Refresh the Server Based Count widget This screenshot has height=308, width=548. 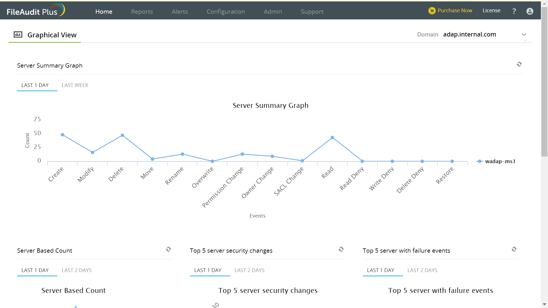point(168,249)
